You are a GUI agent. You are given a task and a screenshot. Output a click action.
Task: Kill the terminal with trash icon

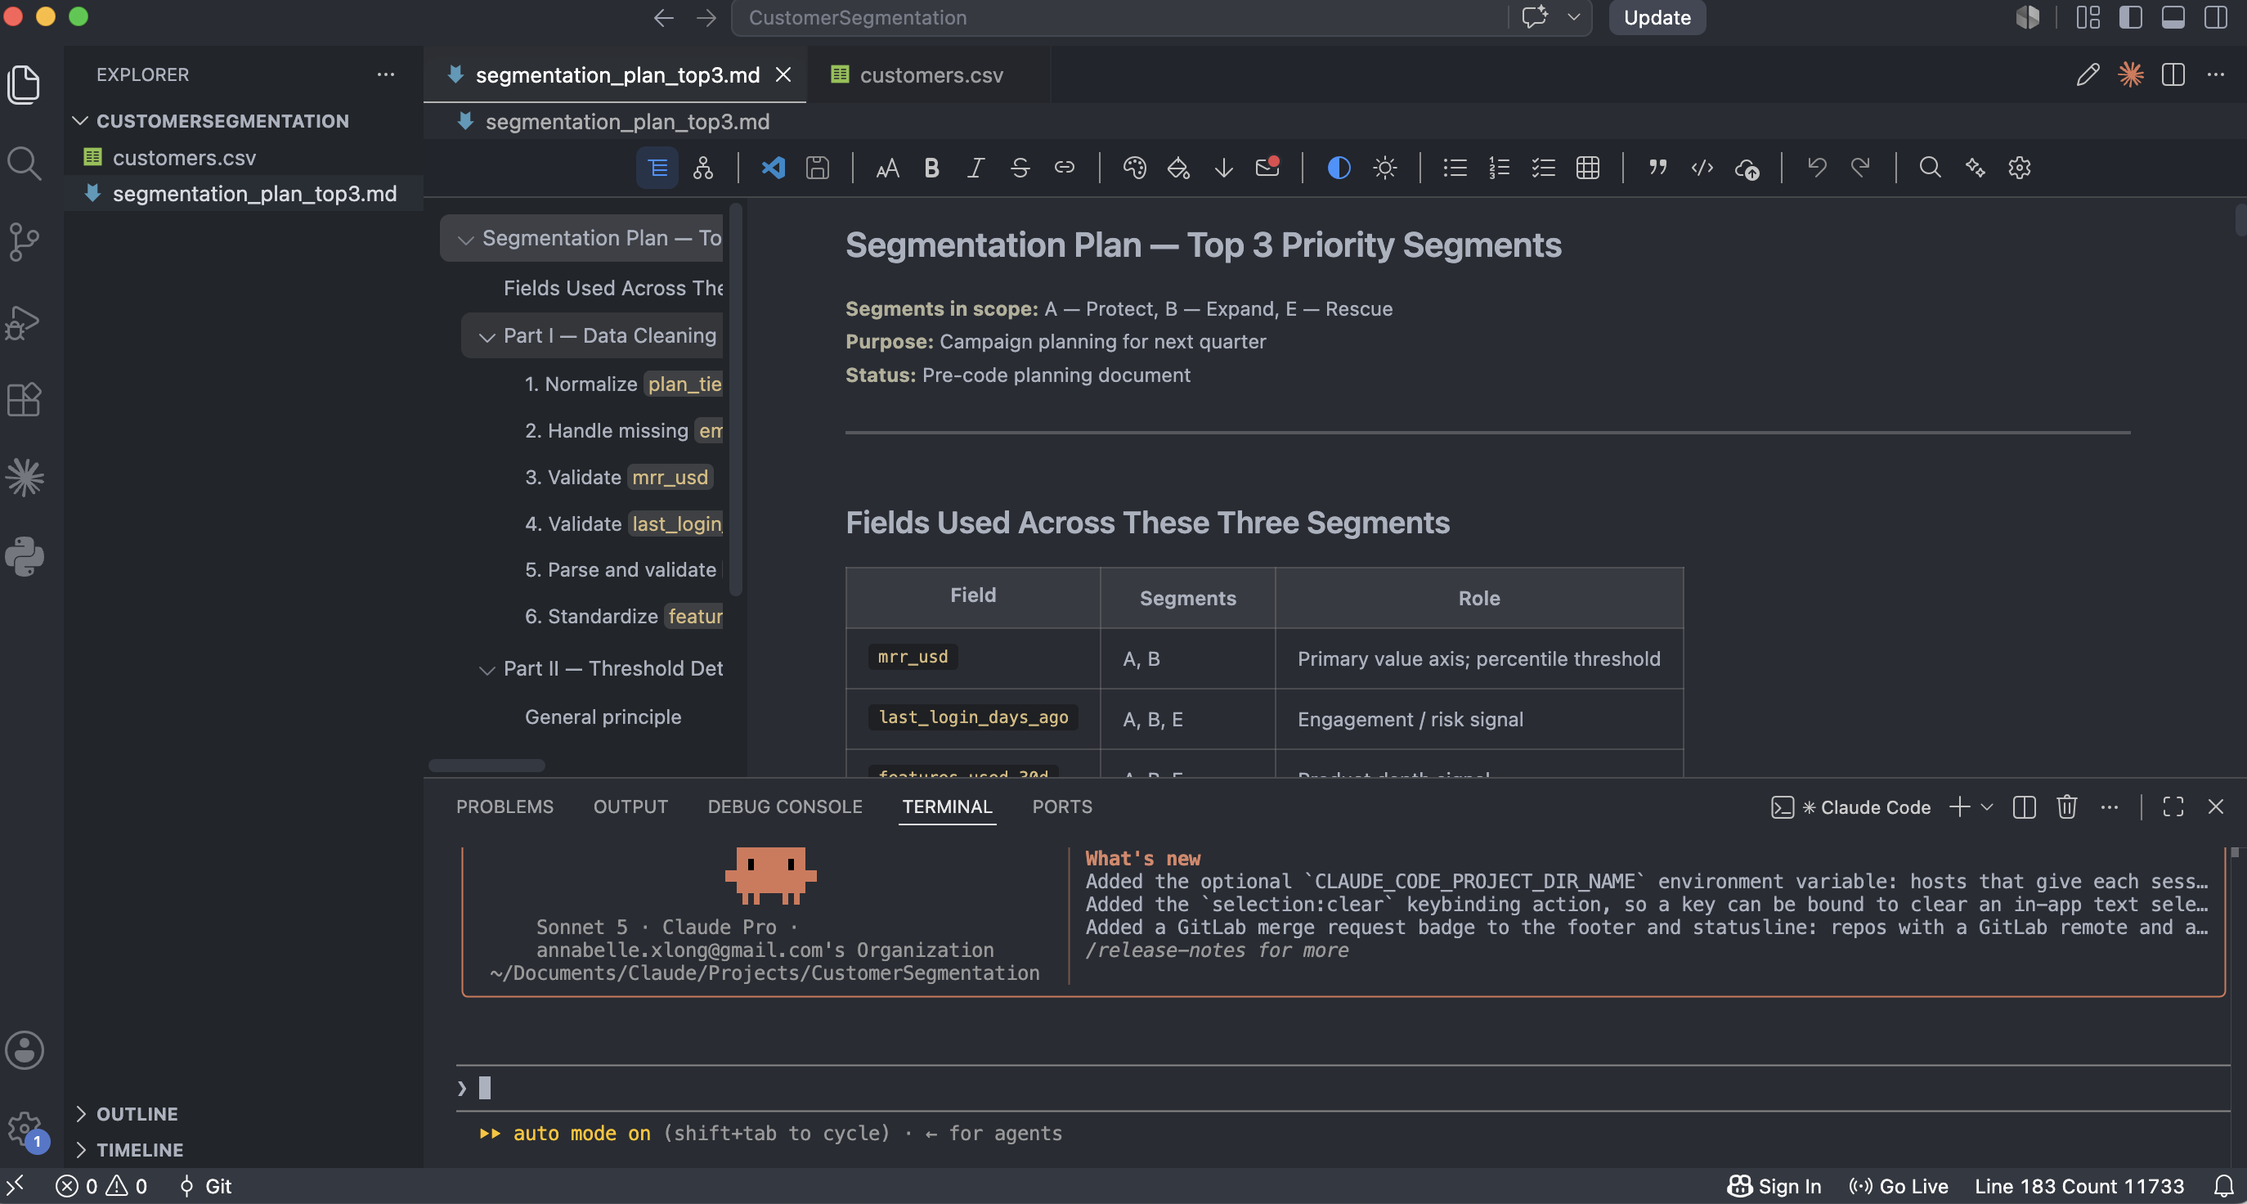click(x=2066, y=807)
